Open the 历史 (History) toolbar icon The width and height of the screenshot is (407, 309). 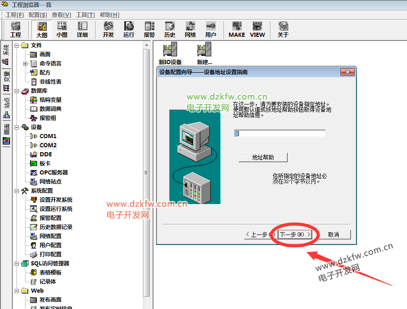pyautogui.click(x=170, y=29)
